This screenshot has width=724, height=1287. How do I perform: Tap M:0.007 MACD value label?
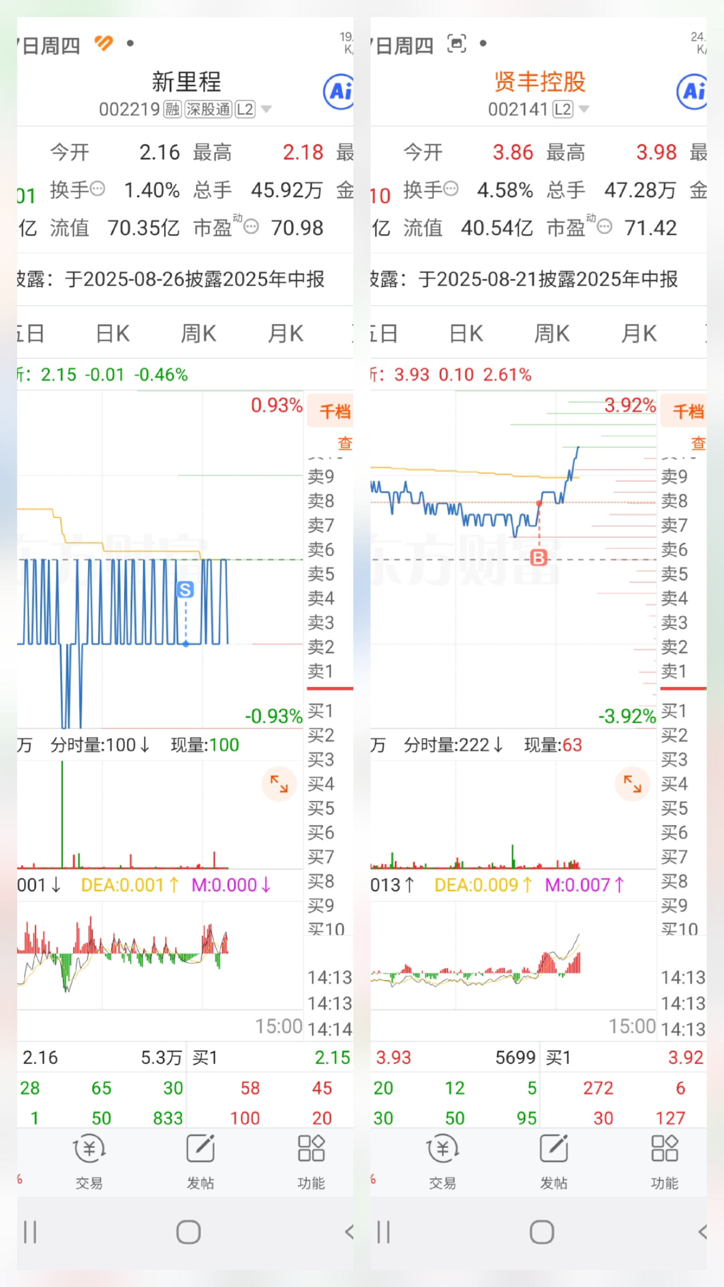coord(585,885)
